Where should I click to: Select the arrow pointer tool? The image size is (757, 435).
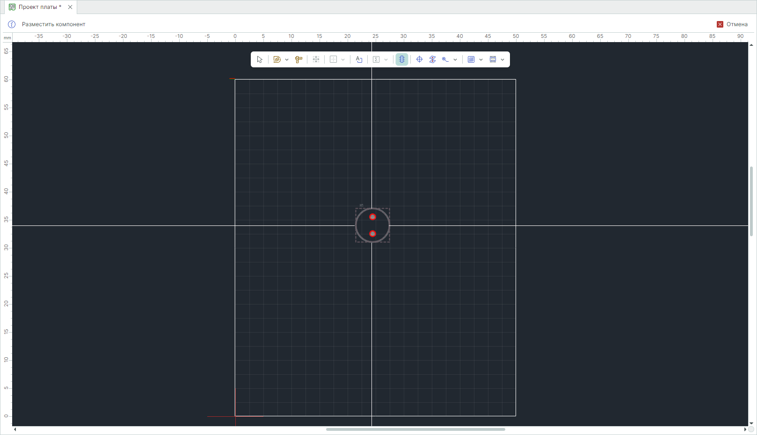click(x=260, y=59)
